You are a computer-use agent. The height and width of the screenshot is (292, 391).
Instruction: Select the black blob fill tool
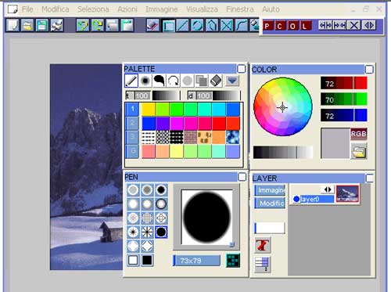coord(160,81)
